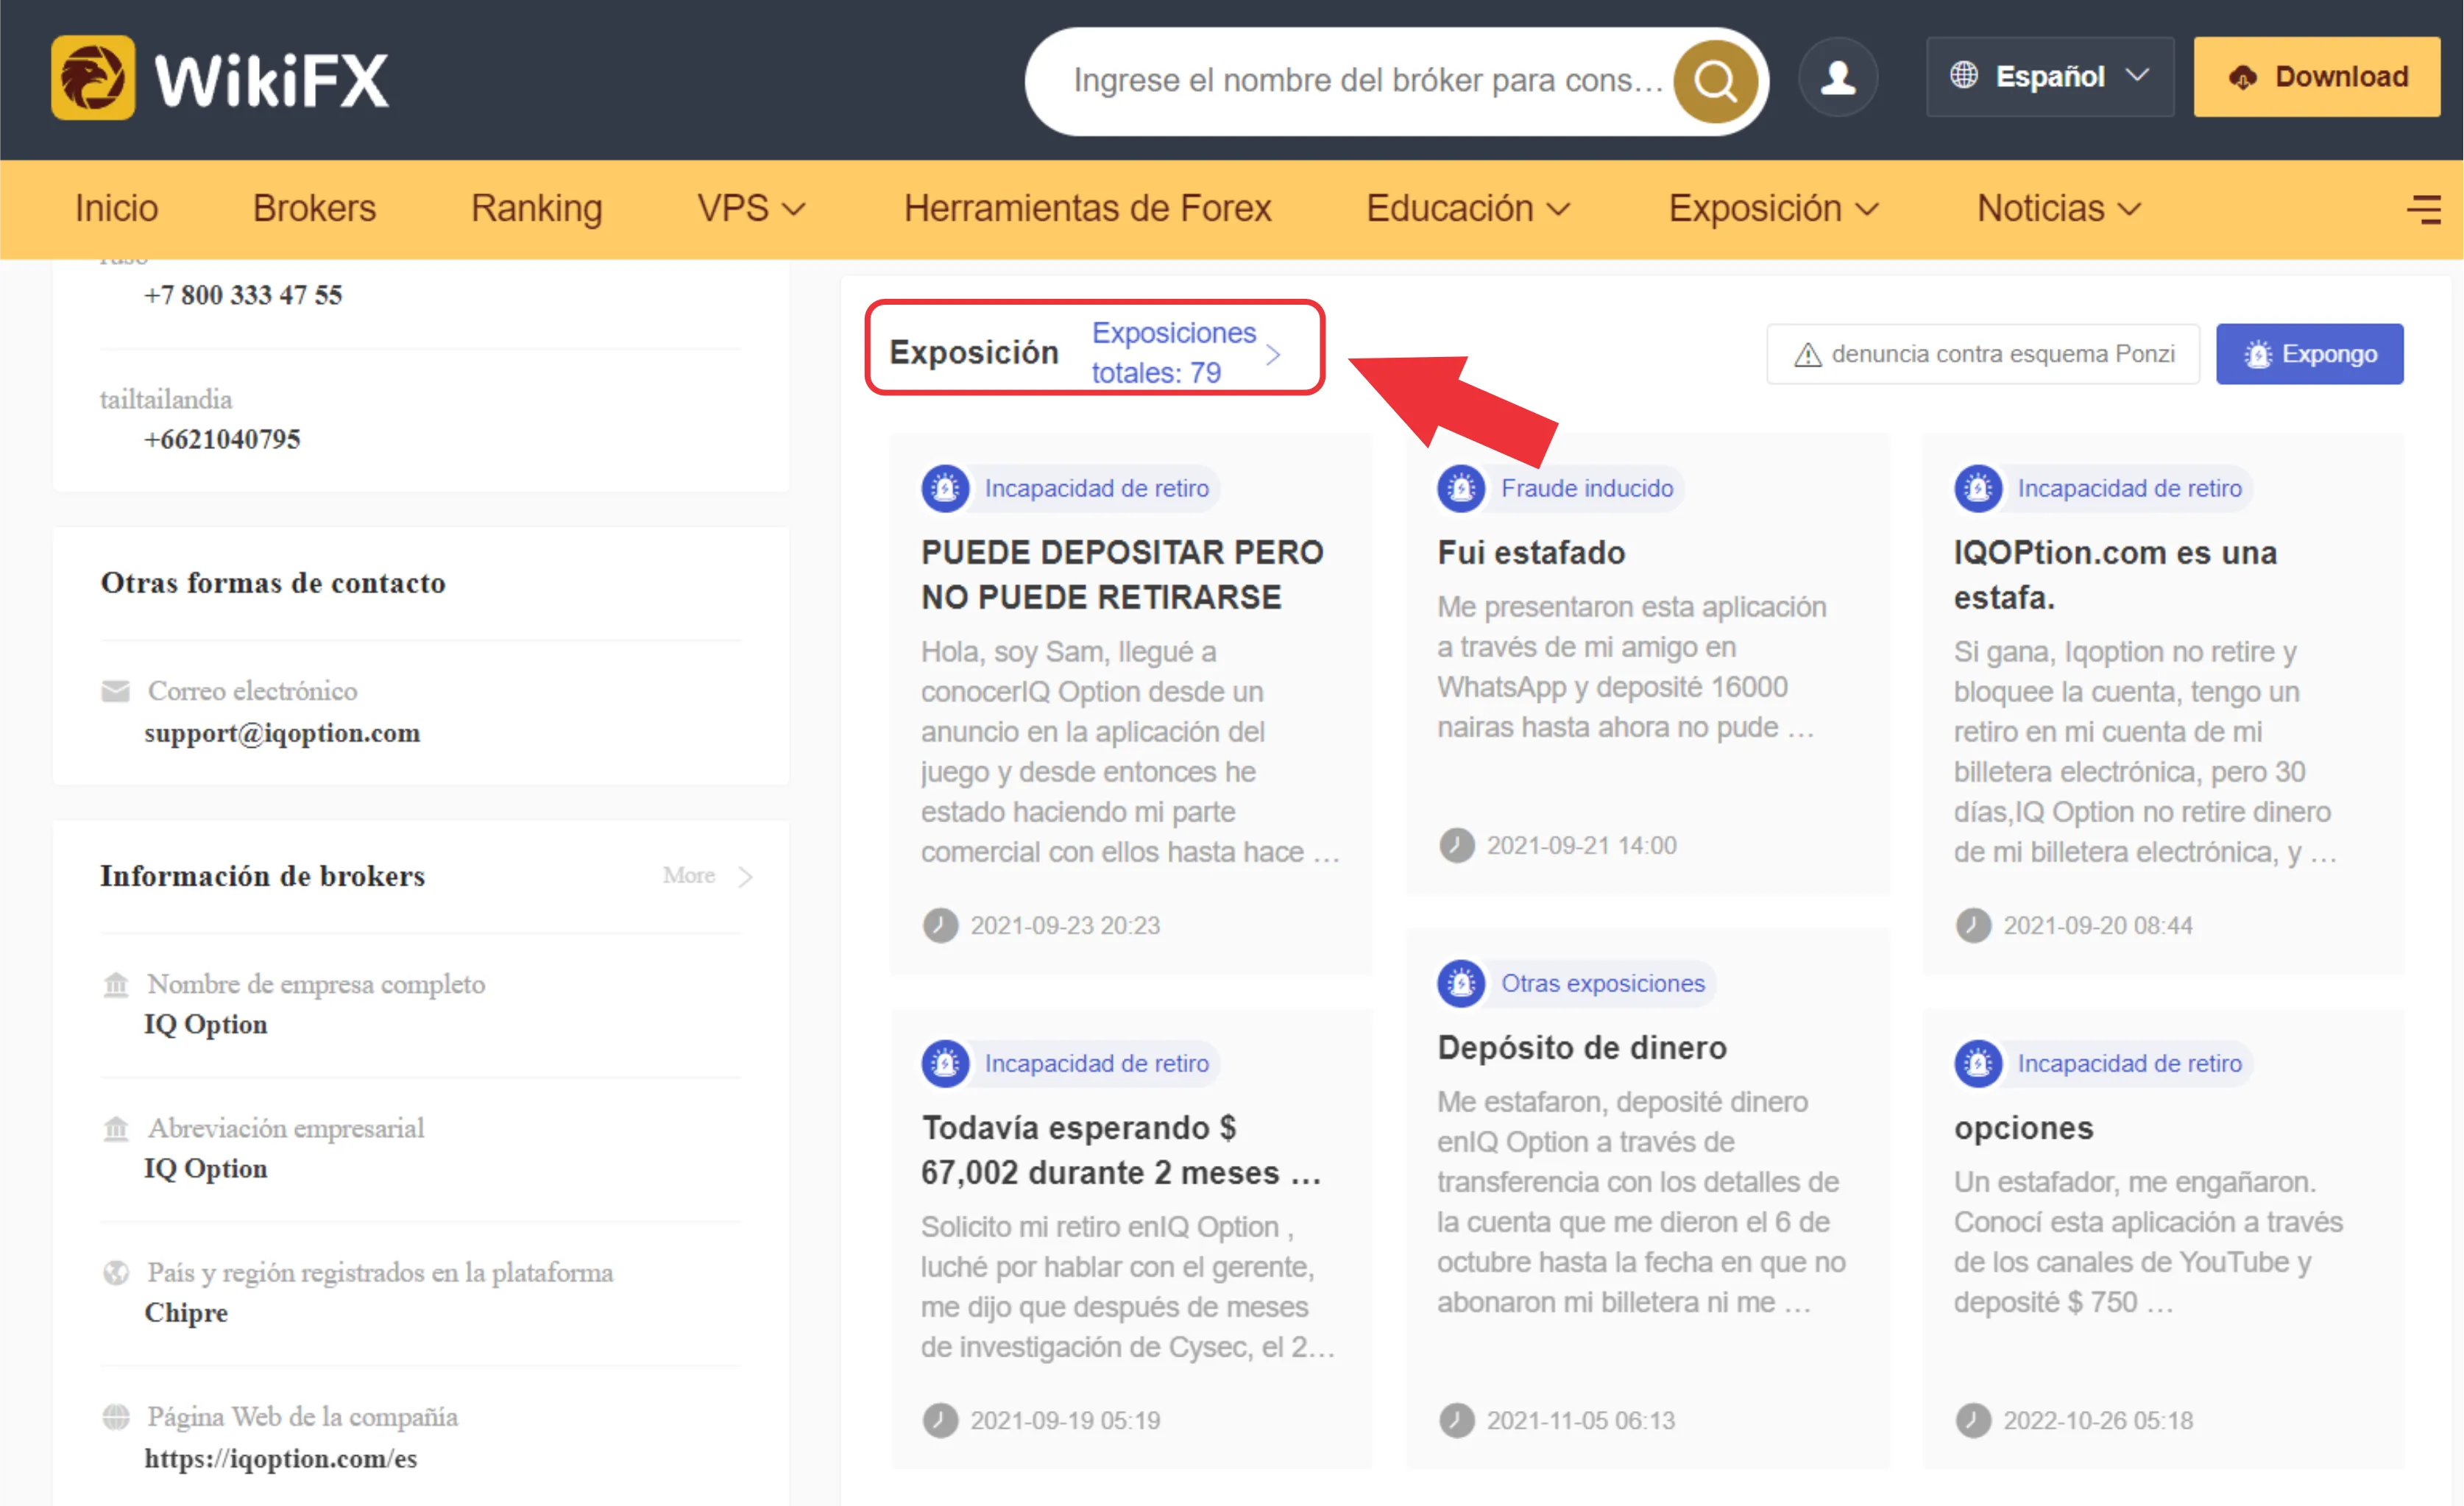Click the Expongo button

coord(2310,354)
